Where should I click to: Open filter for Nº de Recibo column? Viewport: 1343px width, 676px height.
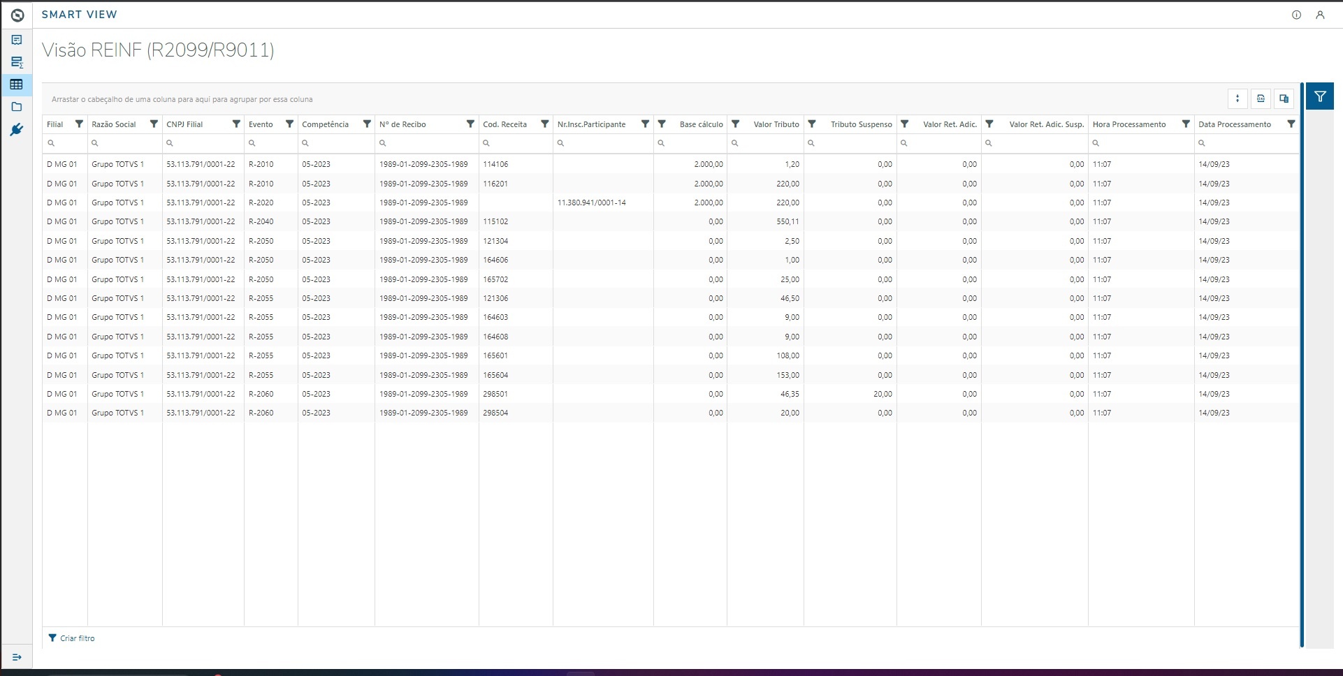coord(470,124)
